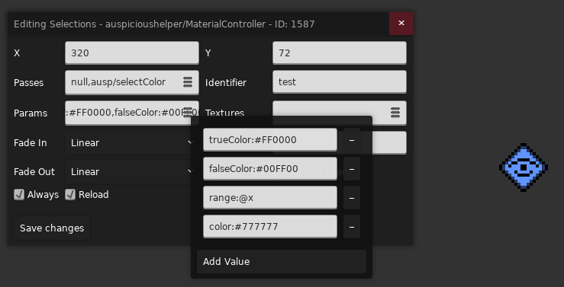The height and width of the screenshot is (287, 564).
Task: Remove the range:@x value
Action: tap(352, 198)
